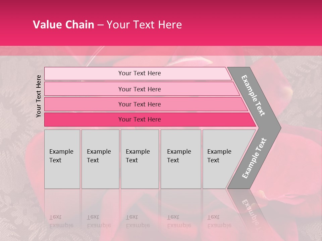Click the third pink horizontal bar
Image resolution: width=322 pixels, height=241 pixels.
[140, 104]
